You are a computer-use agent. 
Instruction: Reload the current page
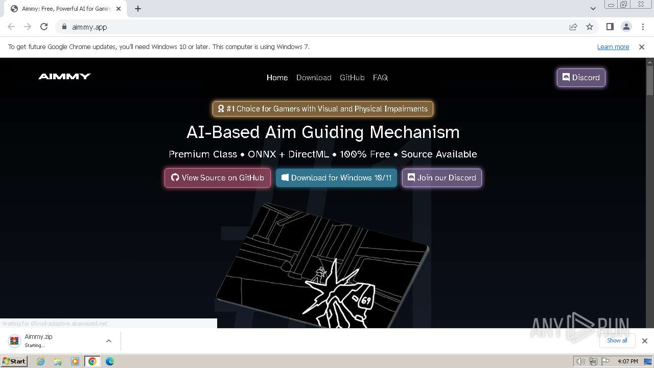point(44,27)
